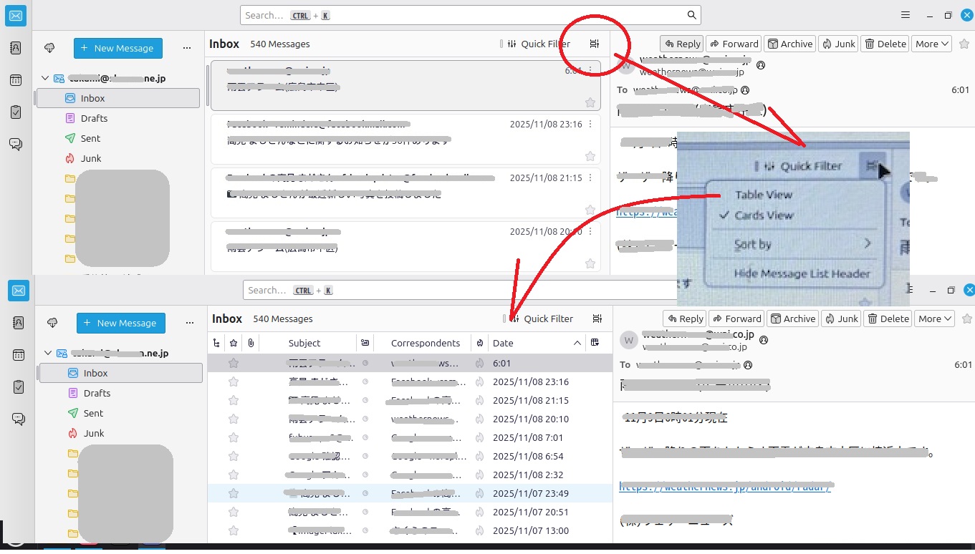Image resolution: width=975 pixels, height=554 pixels.
Task: Click the Subject column header
Action: pyautogui.click(x=304, y=344)
